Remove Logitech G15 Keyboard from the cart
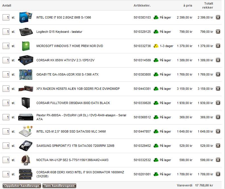 click(x=218, y=32)
